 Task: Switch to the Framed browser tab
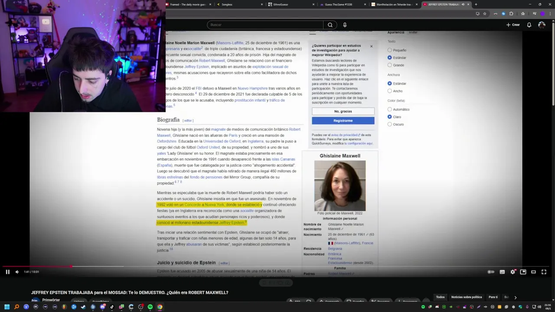tap(189, 4)
